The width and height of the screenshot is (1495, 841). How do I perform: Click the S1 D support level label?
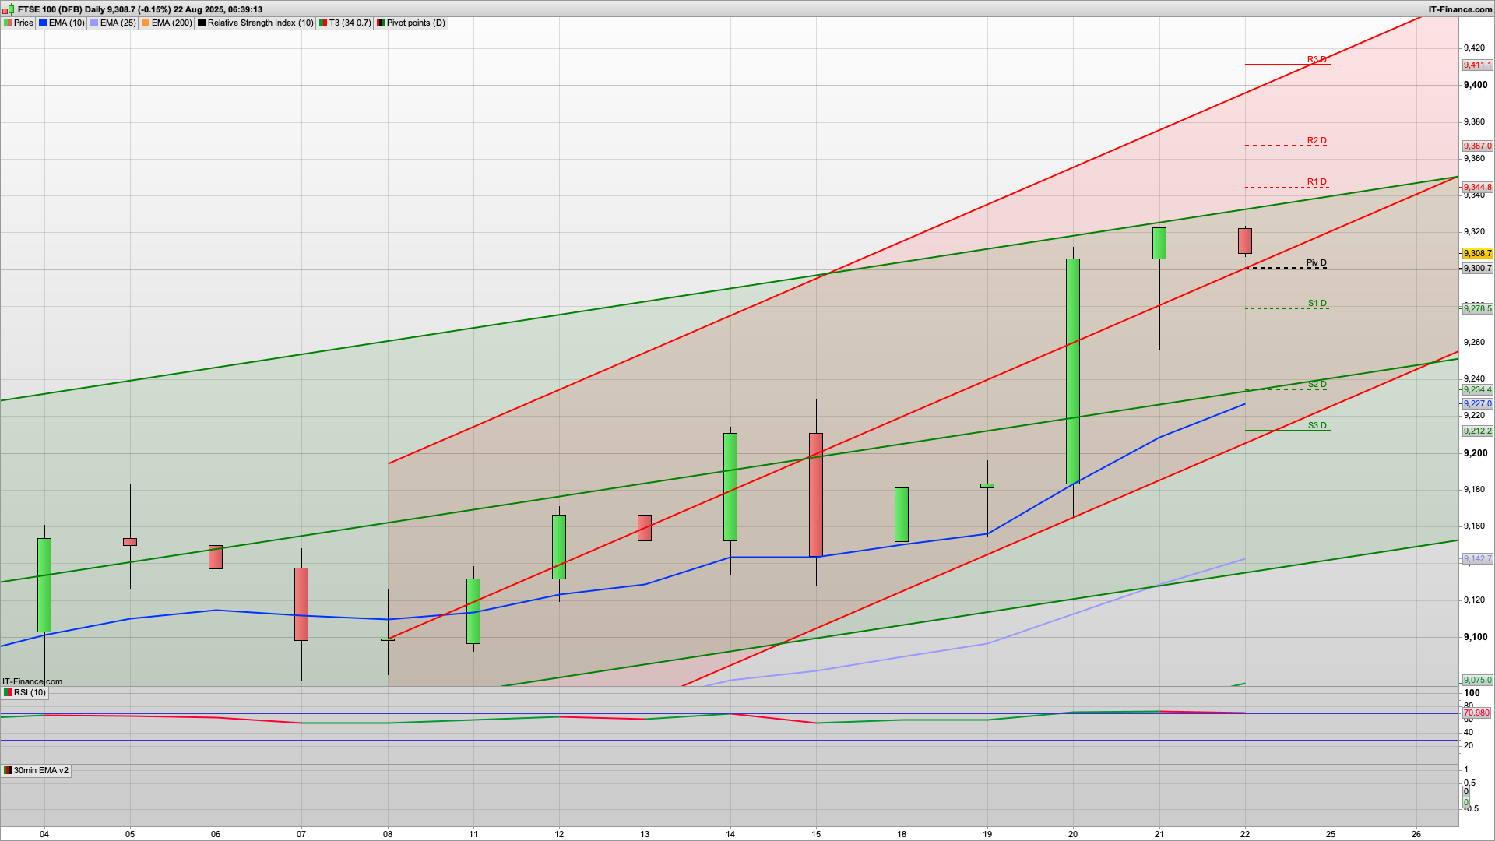[x=1317, y=303]
